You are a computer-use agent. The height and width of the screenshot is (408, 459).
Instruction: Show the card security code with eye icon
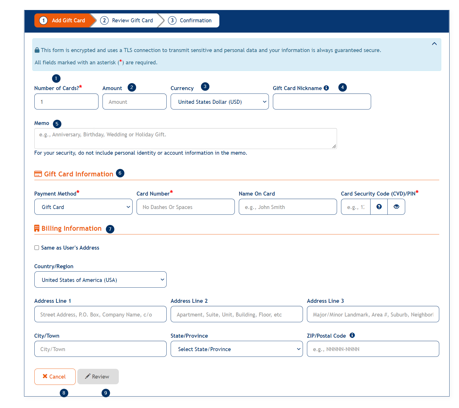pyautogui.click(x=396, y=207)
